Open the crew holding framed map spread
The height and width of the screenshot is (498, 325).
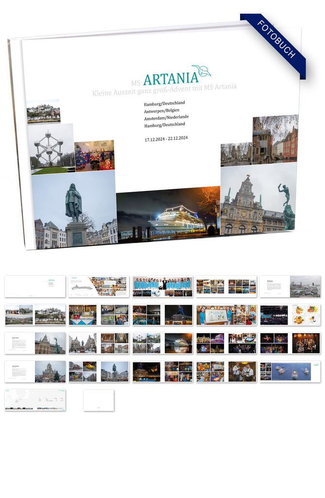226,315
